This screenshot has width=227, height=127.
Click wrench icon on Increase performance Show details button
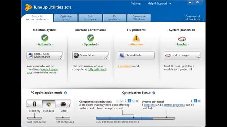107,58
